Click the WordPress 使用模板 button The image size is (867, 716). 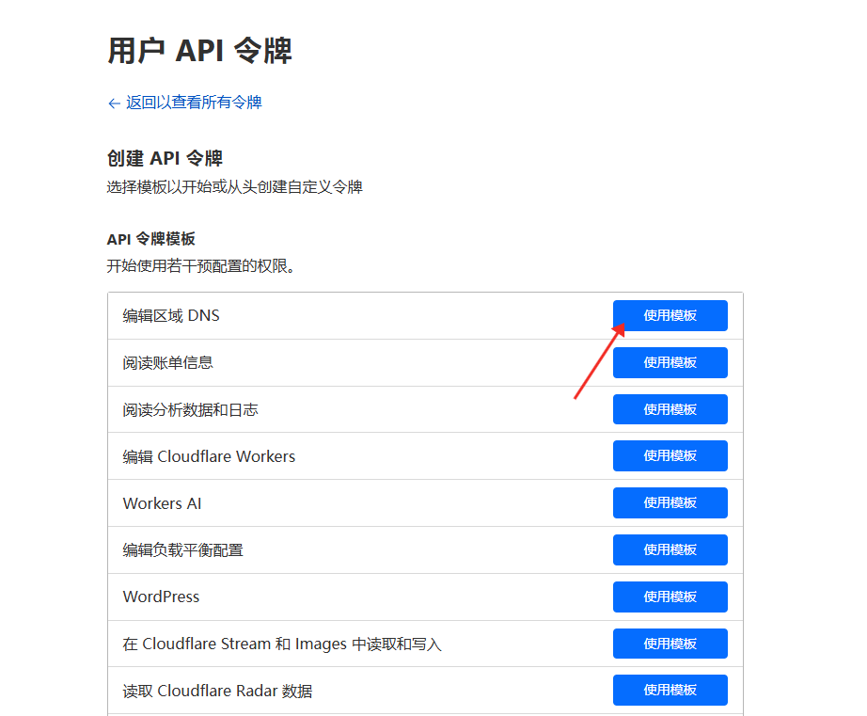[x=670, y=597]
